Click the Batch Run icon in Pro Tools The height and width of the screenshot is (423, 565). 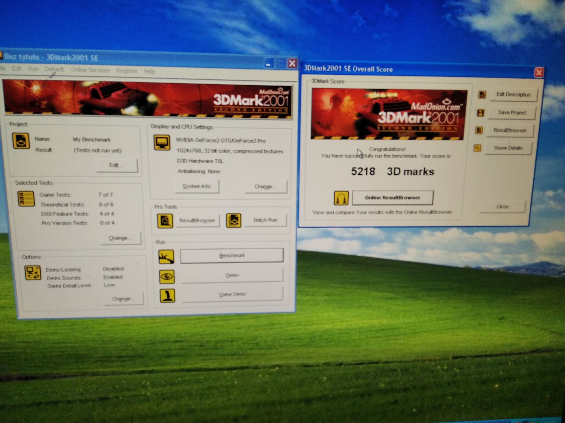(234, 220)
